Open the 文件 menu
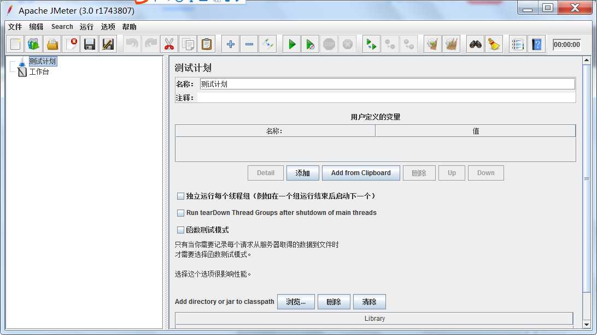Viewport: 597px width, 335px height. [x=15, y=27]
